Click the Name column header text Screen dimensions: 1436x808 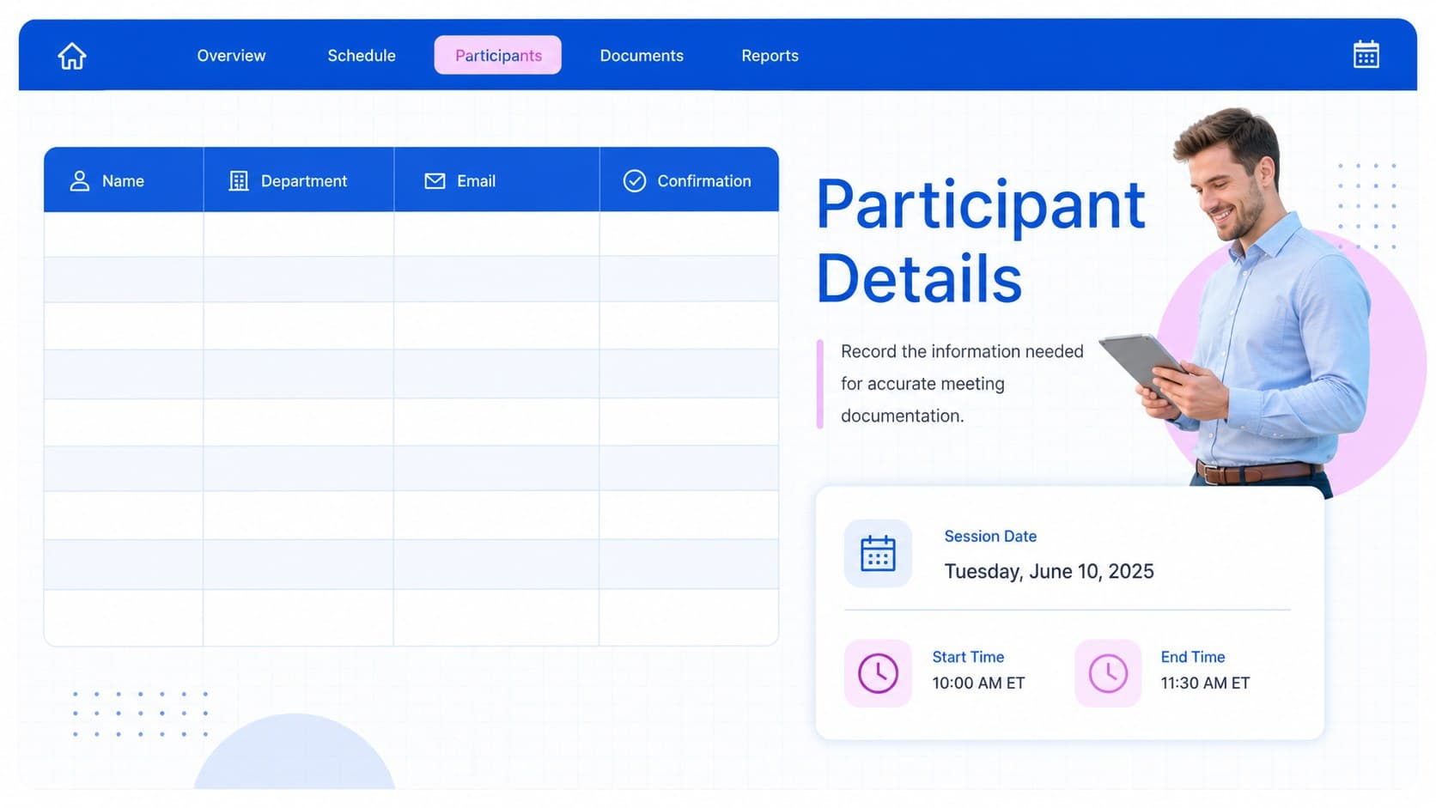click(x=123, y=181)
